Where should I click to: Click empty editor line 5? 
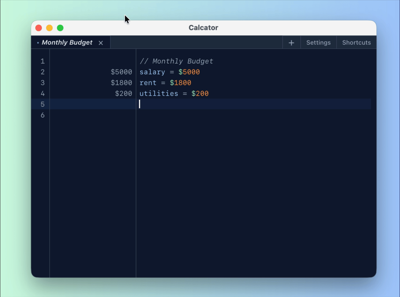(189, 104)
